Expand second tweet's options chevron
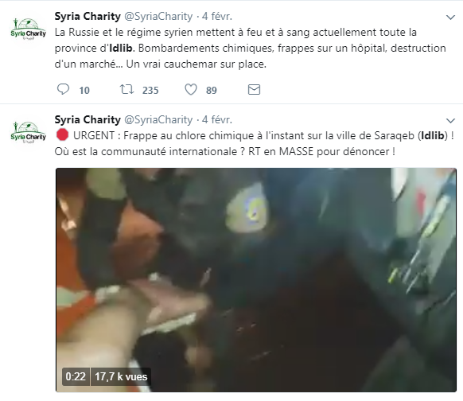This screenshot has width=463, height=401. (x=450, y=120)
